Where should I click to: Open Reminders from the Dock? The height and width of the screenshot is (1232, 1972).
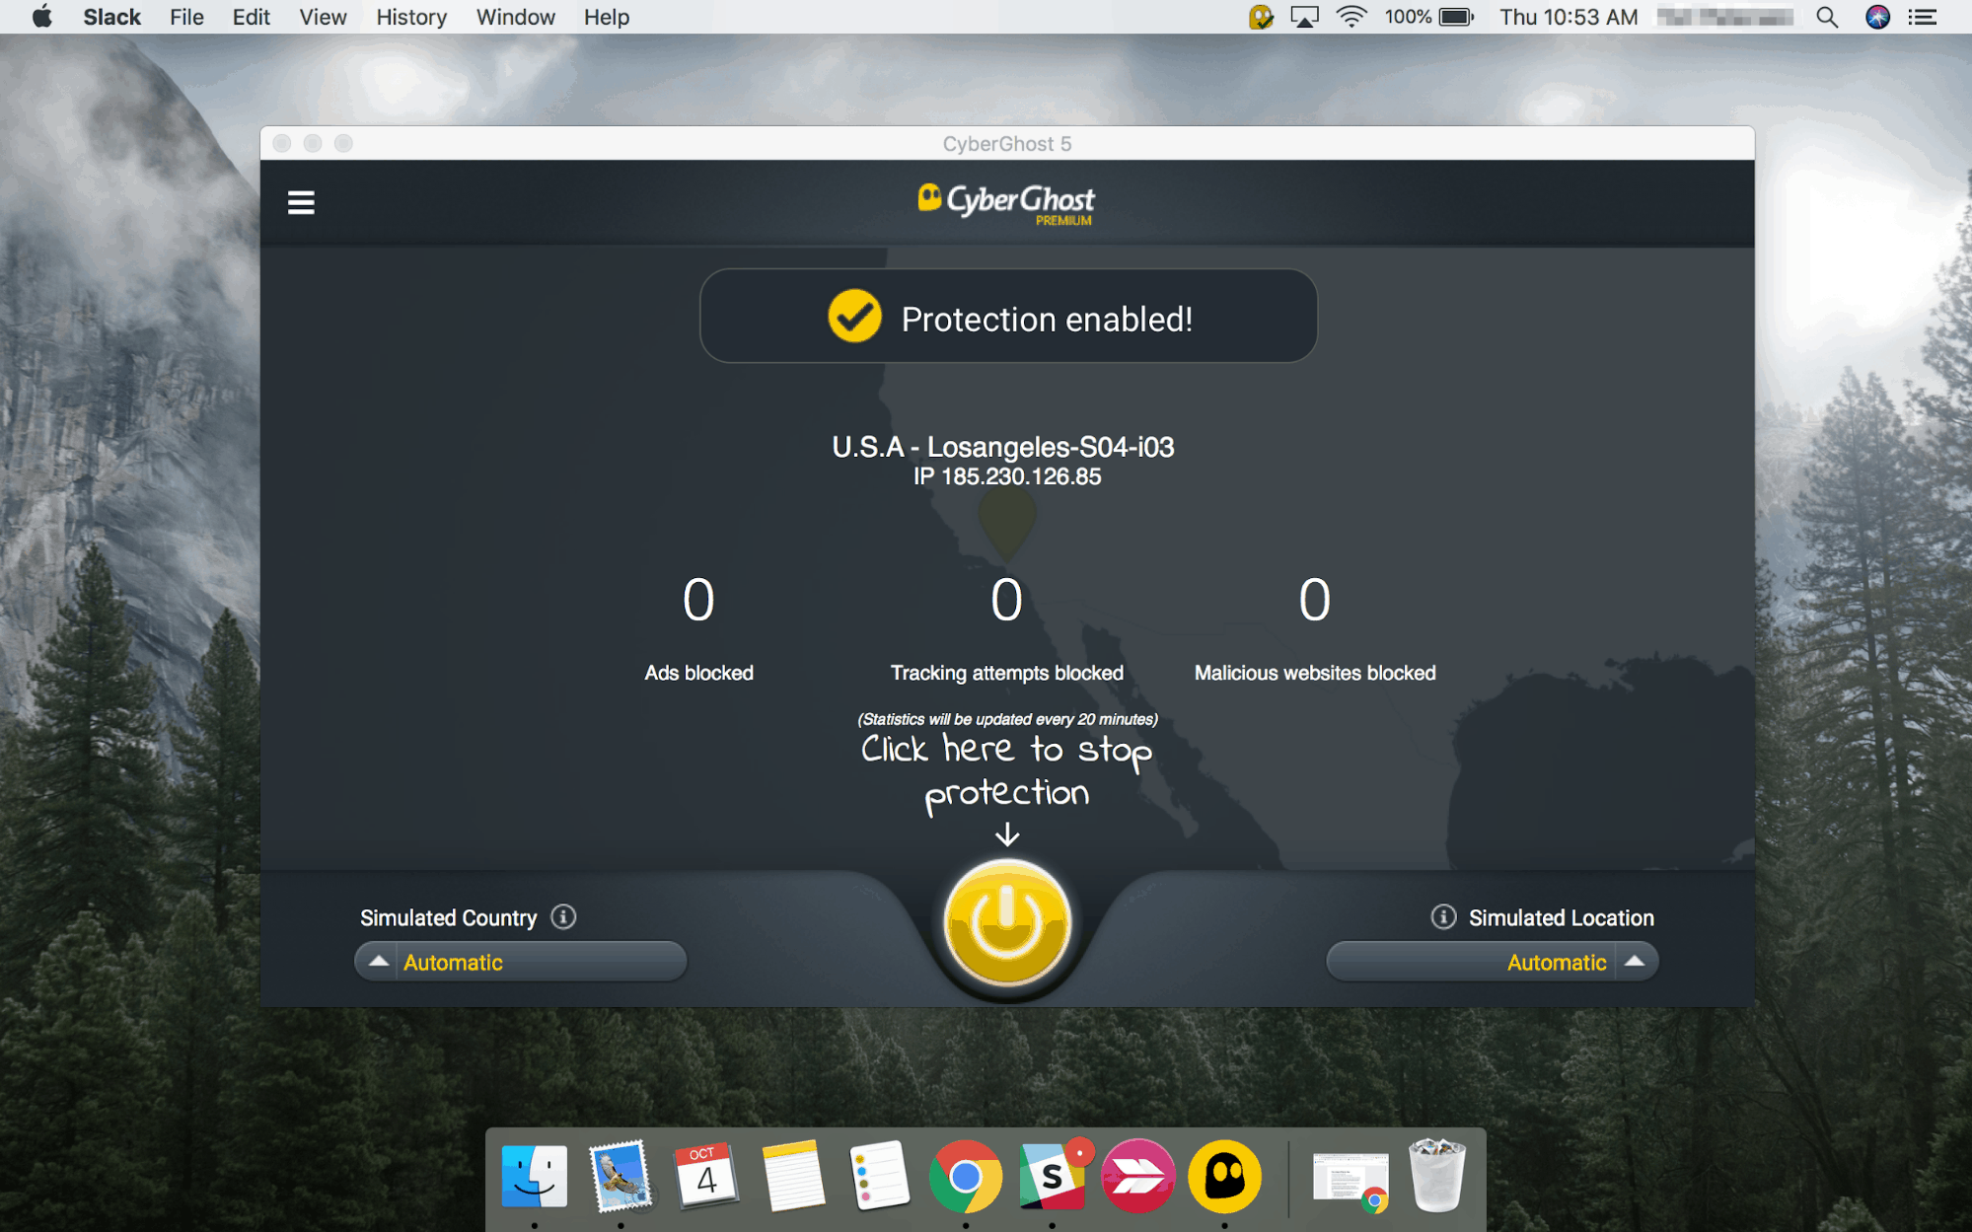click(879, 1176)
